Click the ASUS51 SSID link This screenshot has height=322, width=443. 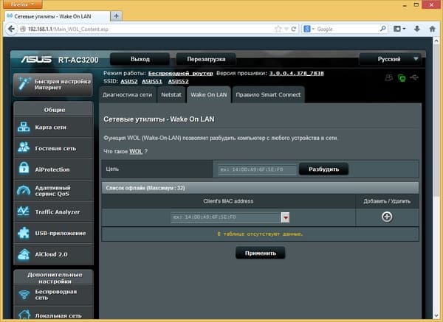click(x=151, y=81)
